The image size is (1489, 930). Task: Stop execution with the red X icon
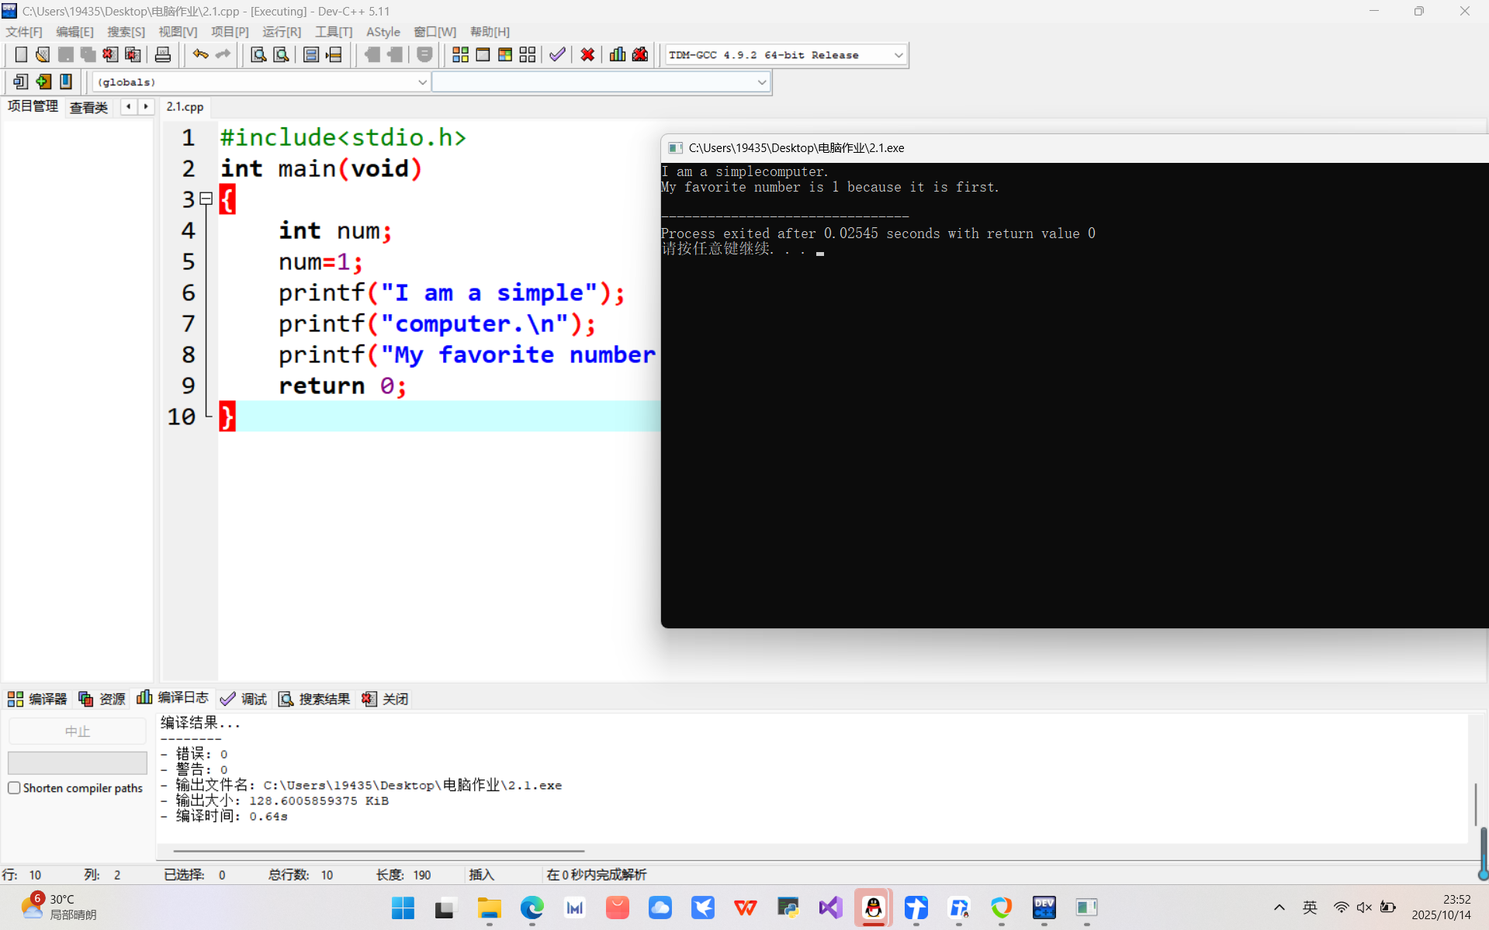click(x=587, y=54)
